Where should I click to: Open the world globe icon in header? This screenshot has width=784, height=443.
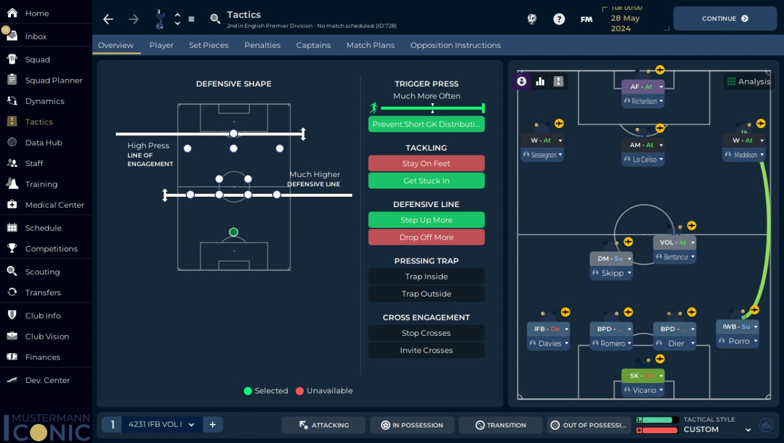pos(532,19)
